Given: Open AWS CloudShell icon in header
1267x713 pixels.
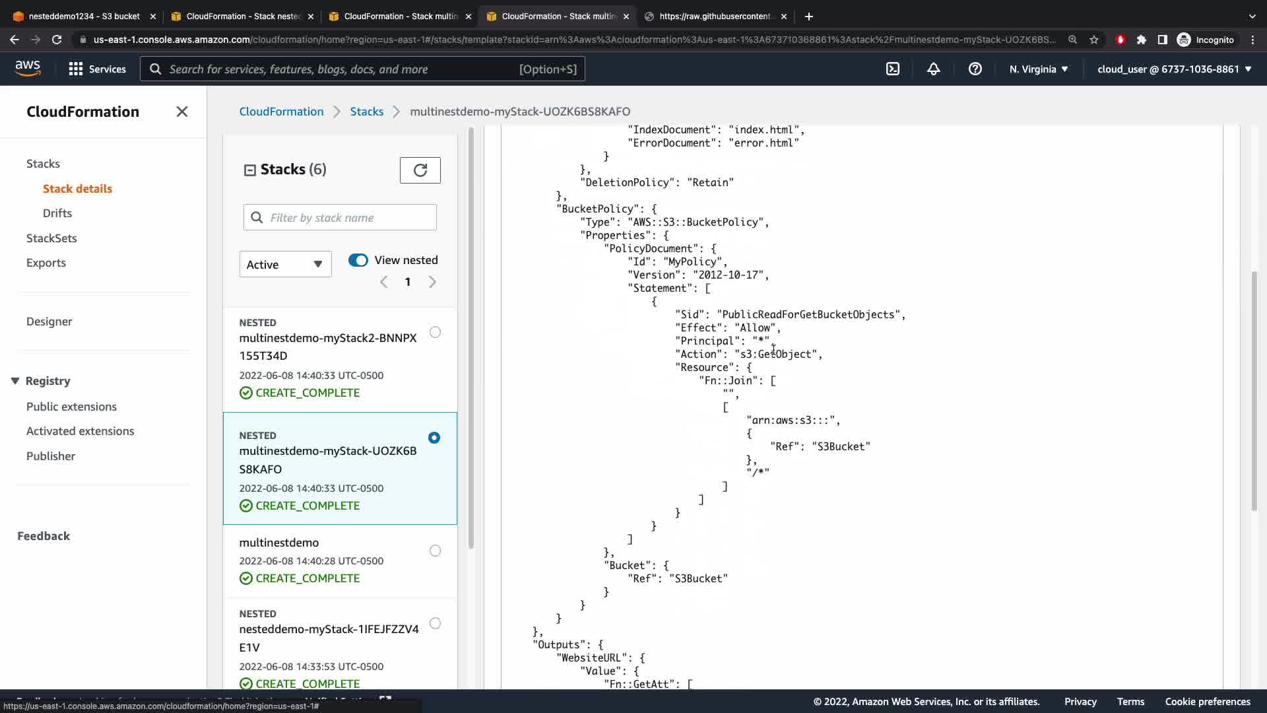Looking at the screenshot, I should coord(892,69).
